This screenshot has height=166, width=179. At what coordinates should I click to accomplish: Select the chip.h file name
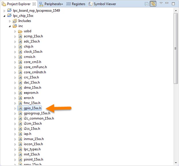(28, 47)
